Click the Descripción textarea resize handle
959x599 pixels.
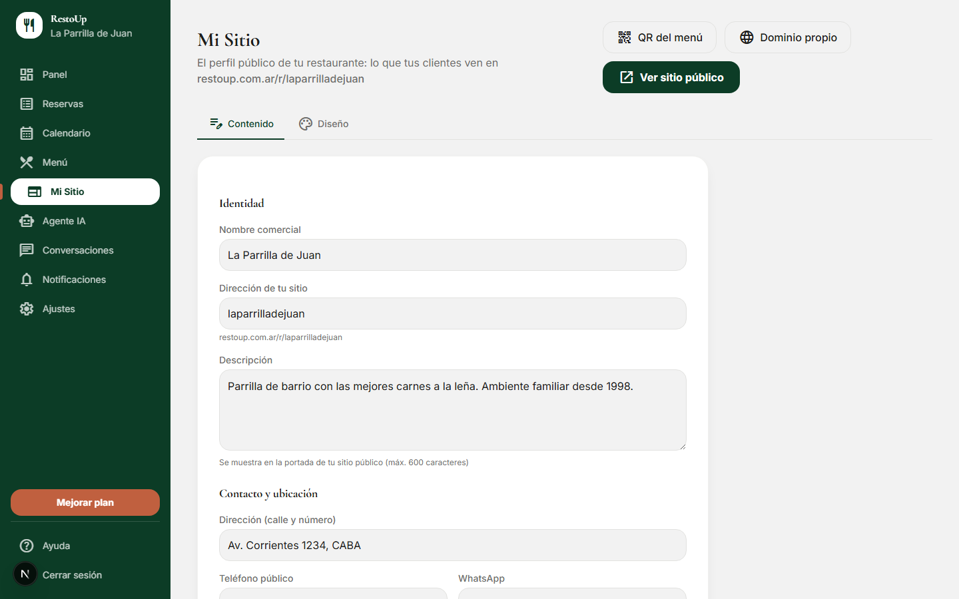(681, 446)
